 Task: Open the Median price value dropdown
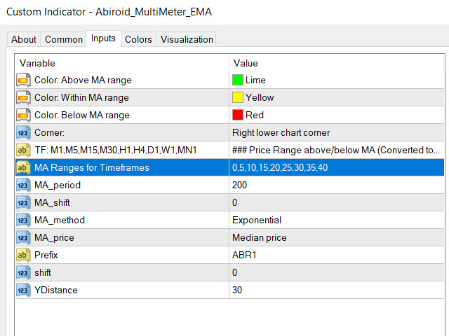[260, 237]
